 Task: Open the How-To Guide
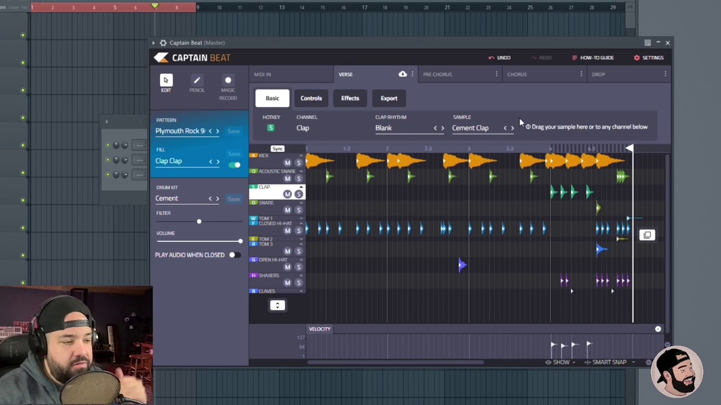[593, 58]
